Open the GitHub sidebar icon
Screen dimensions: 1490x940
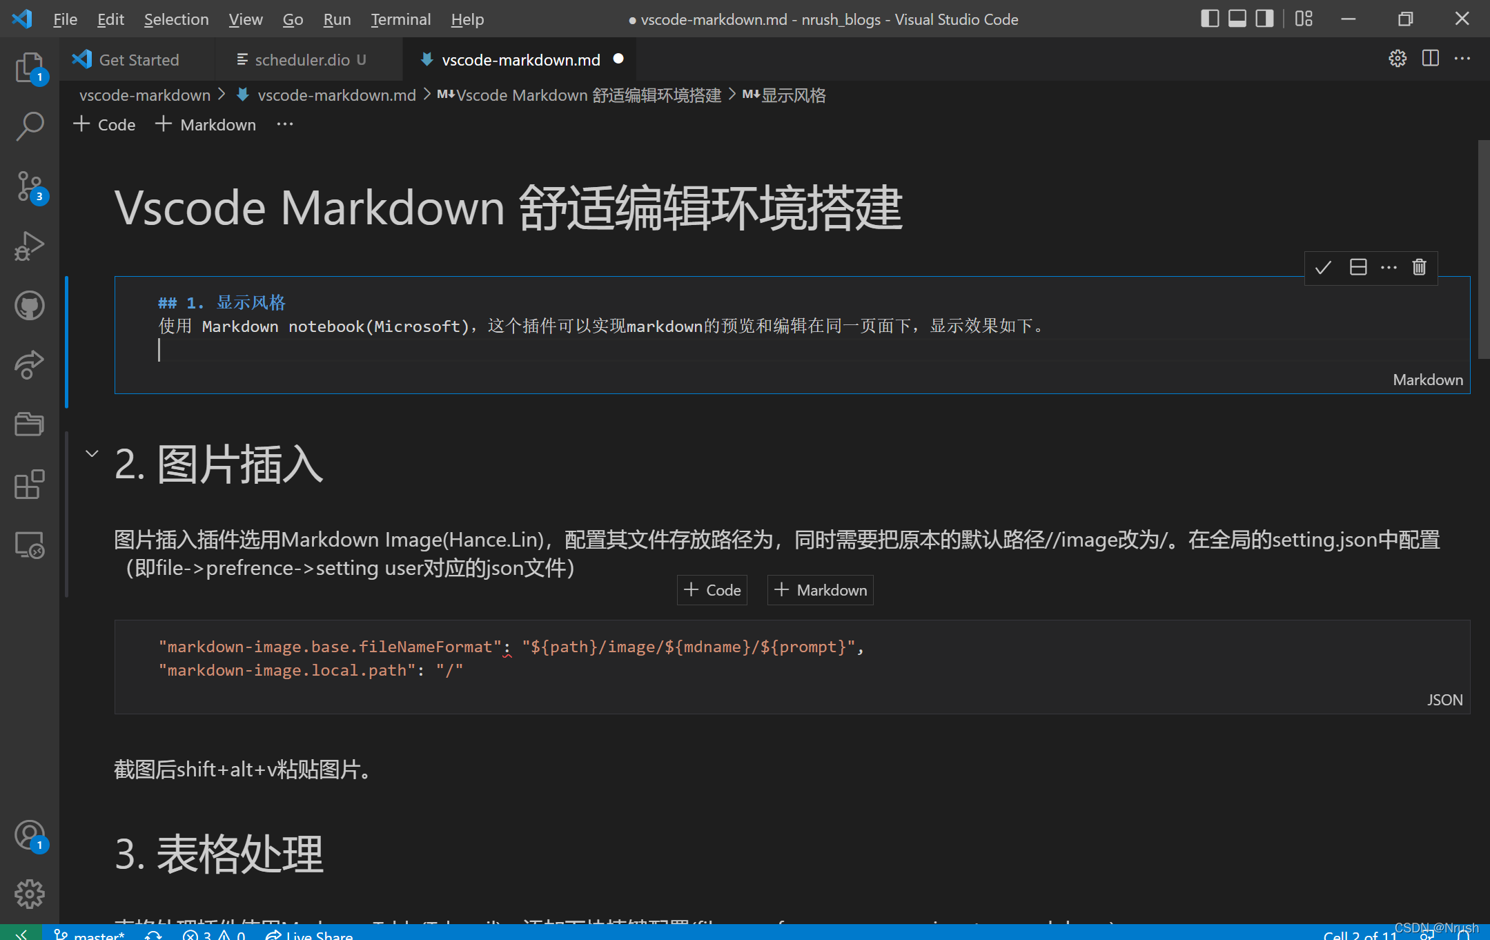pyautogui.click(x=29, y=305)
